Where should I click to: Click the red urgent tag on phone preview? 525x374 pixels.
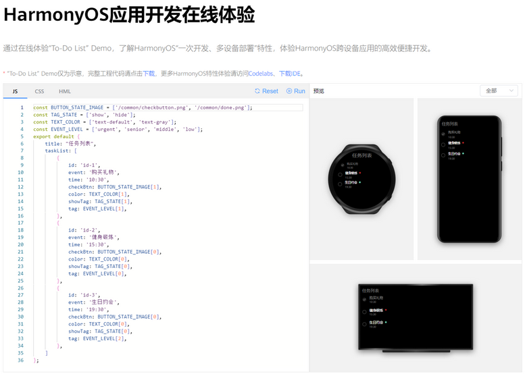(x=464, y=143)
